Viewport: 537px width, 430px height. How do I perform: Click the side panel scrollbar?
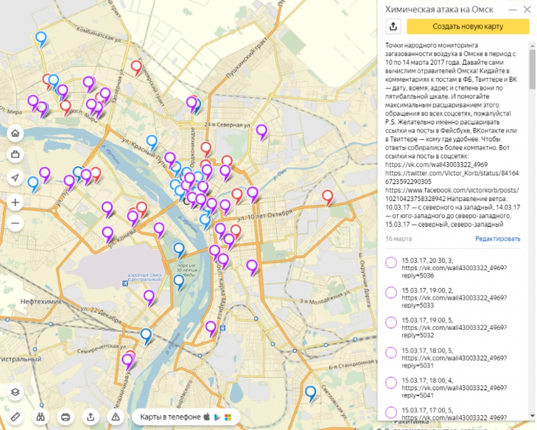(x=532, y=221)
